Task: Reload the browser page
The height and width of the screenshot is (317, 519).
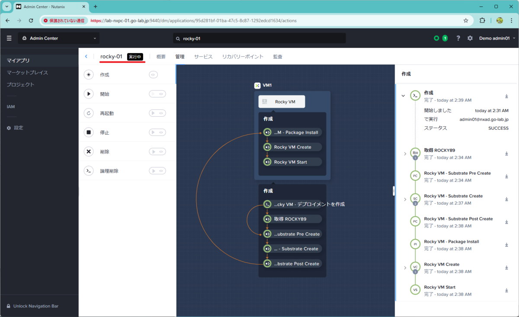Action: click(x=31, y=20)
